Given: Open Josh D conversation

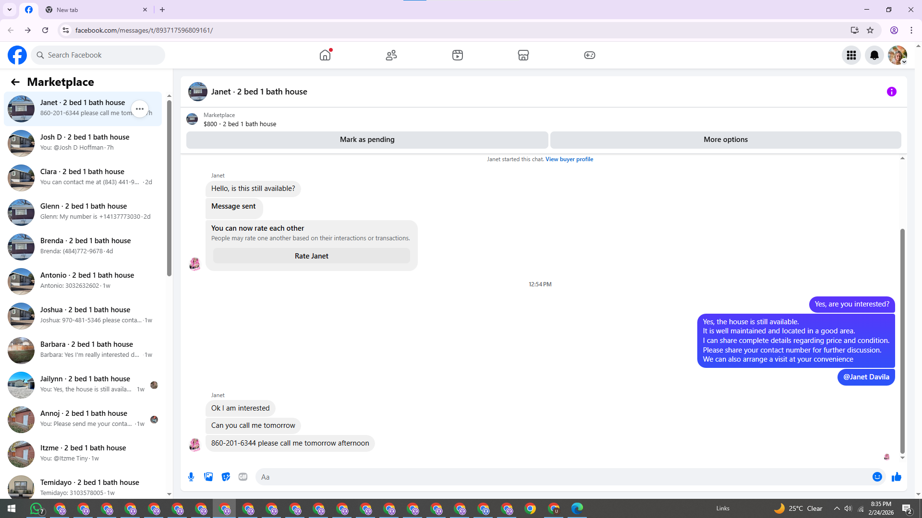Looking at the screenshot, I should tap(84, 142).
